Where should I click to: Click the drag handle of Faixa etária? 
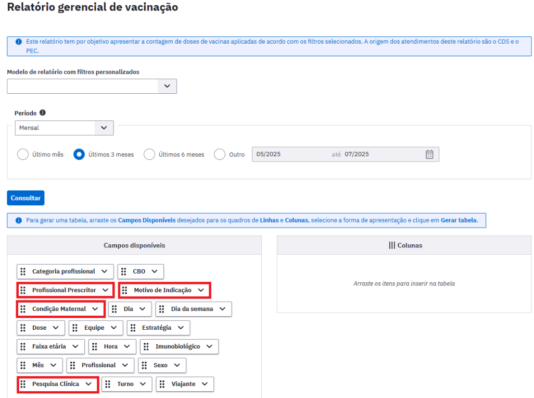pyautogui.click(x=23, y=346)
